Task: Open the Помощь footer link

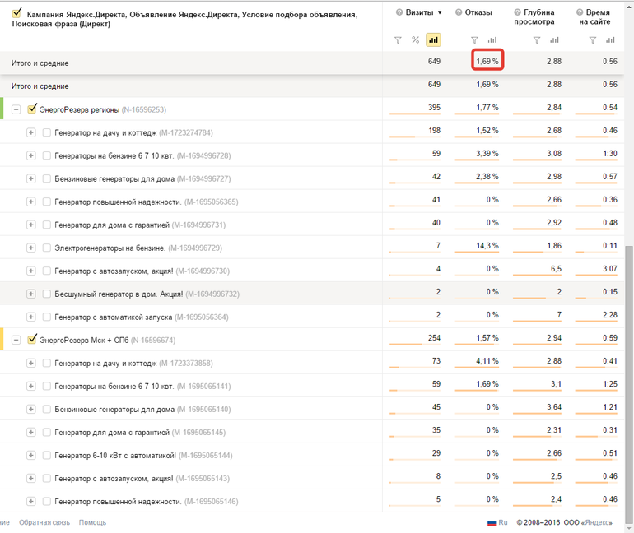Action: tap(92, 522)
